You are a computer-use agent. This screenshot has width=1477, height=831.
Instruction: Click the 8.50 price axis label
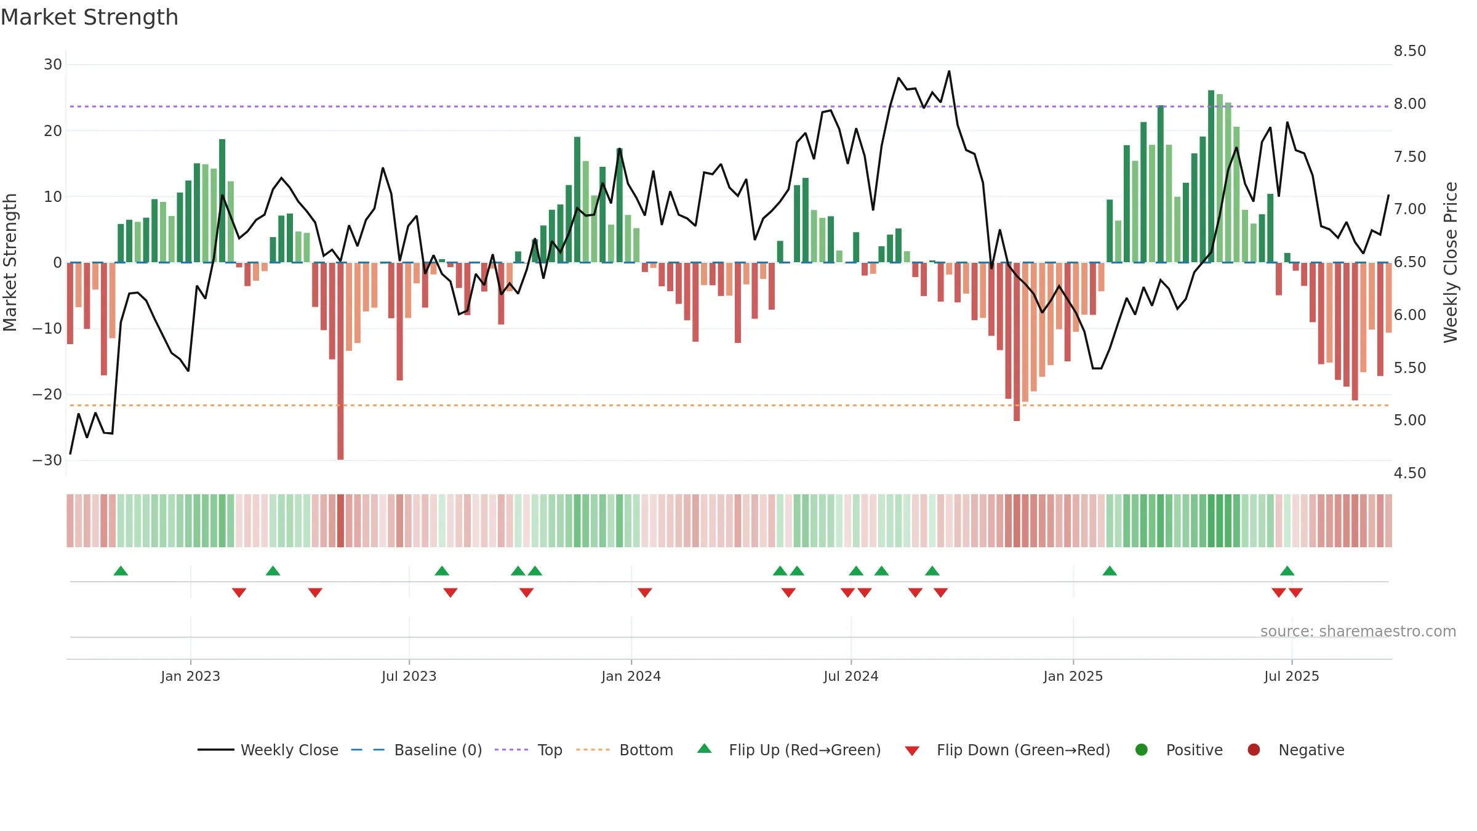click(1410, 50)
